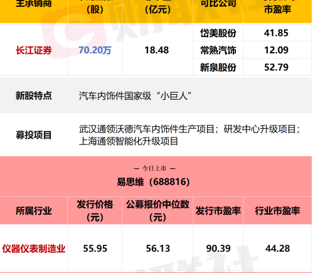Select comparable company 新泉股份
This screenshot has width=313, height=273.
click(x=218, y=67)
